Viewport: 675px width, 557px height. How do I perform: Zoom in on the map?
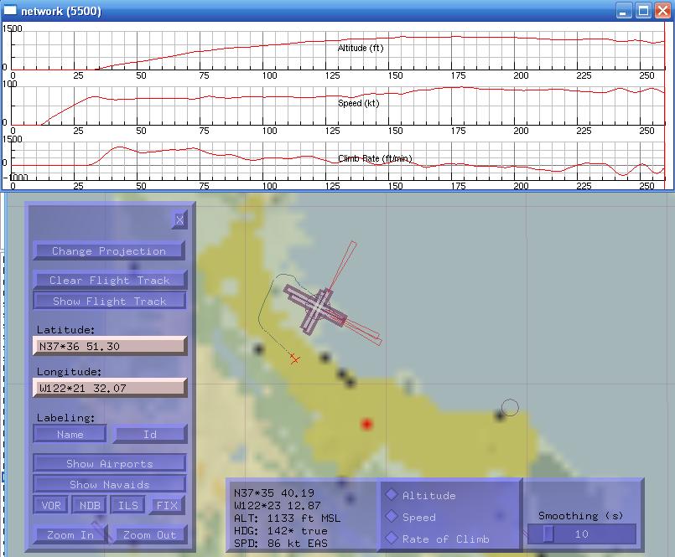pyautogui.click(x=70, y=534)
